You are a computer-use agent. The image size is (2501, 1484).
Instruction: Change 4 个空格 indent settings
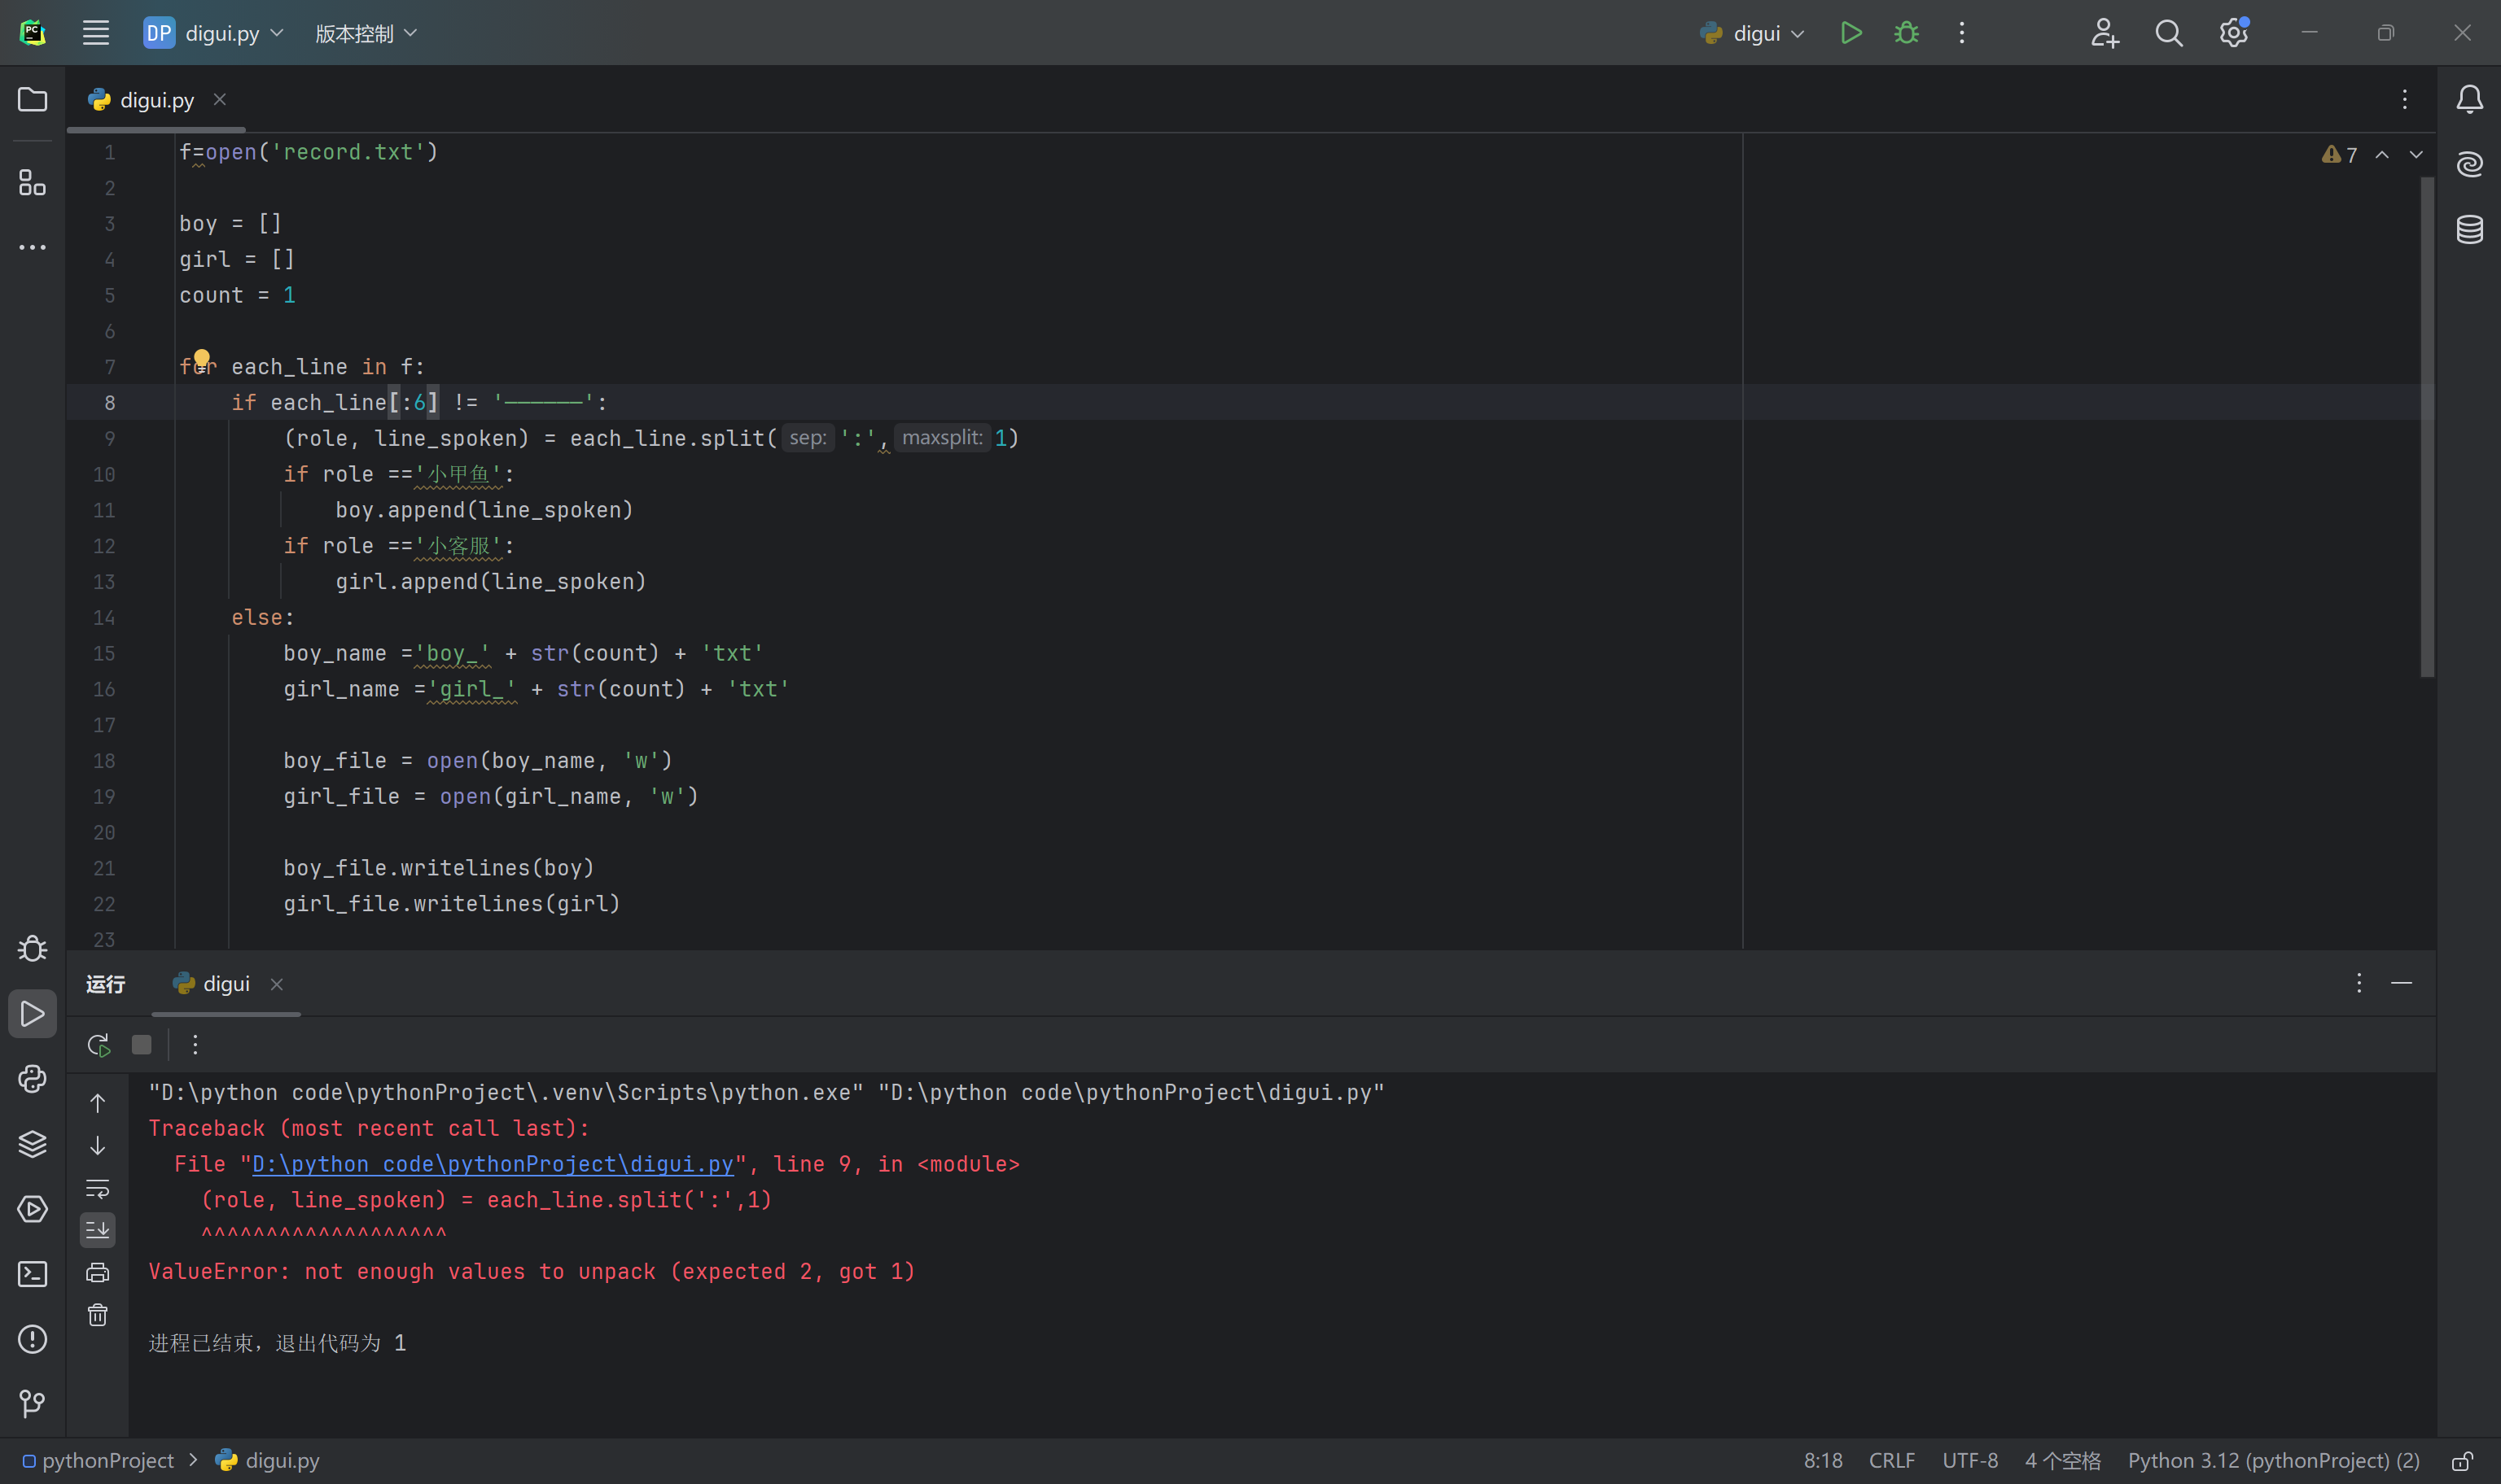coord(2063,1461)
